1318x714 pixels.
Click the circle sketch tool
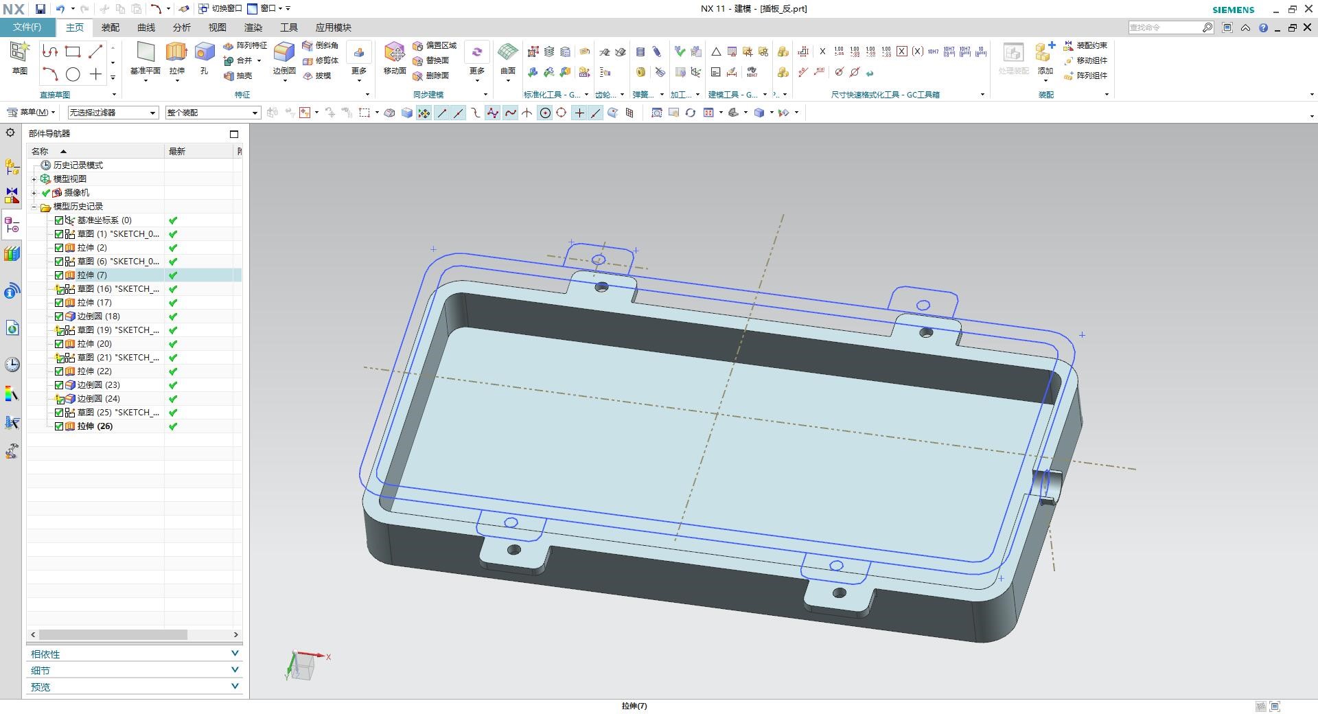click(x=73, y=74)
